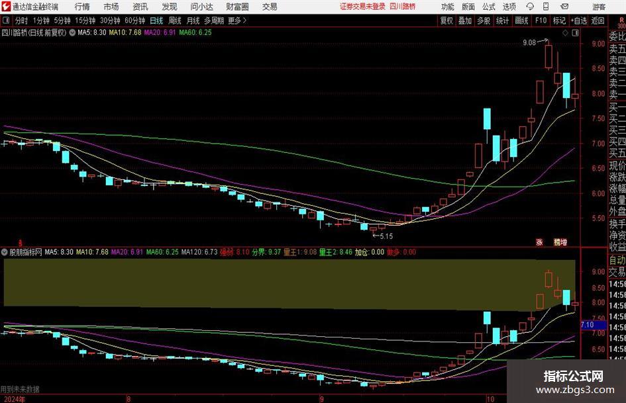This screenshot has width=626, height=403.
Task: Click the MA5: 8.30 label in the main chart header
Action: click(92, 32)
